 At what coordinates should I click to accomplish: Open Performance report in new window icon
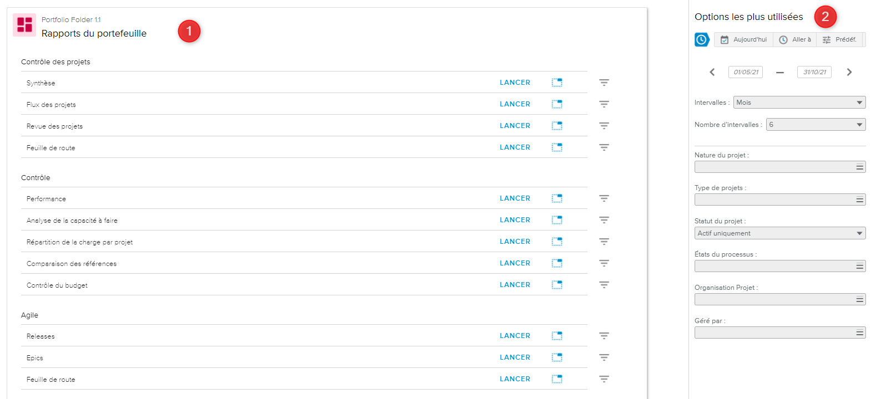point(557,198)
